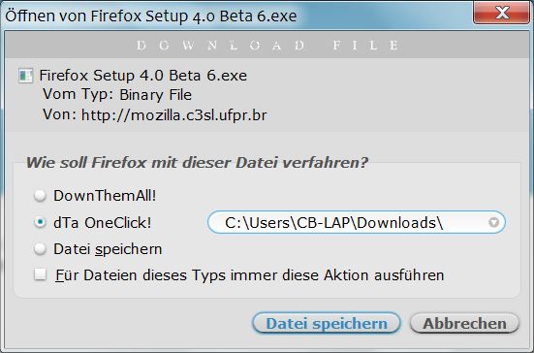This screenshot has width=534, height=353.
Task: Click 'Für Dateien dieses Typs immer diese Aktion ausführen' text
Action: [x=250, y=275]
